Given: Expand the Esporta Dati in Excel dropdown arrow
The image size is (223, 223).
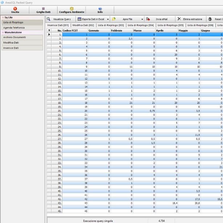Looking at the screenshot, I should click(x=108, y=19).
